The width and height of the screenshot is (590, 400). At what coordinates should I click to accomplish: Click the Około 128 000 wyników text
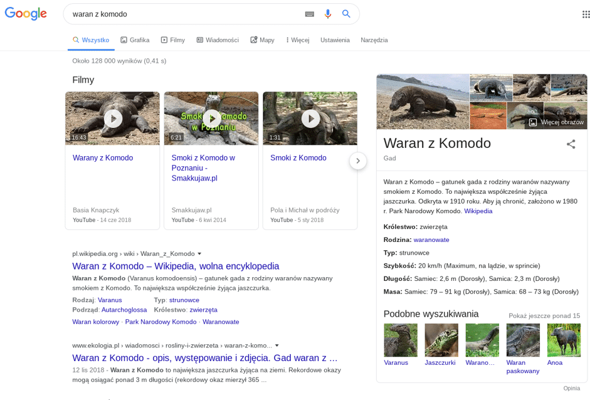(x=119, y=61)
